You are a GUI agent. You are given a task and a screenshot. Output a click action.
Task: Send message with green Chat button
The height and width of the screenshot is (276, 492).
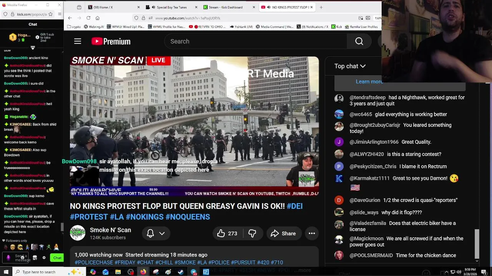click(57, 258)
